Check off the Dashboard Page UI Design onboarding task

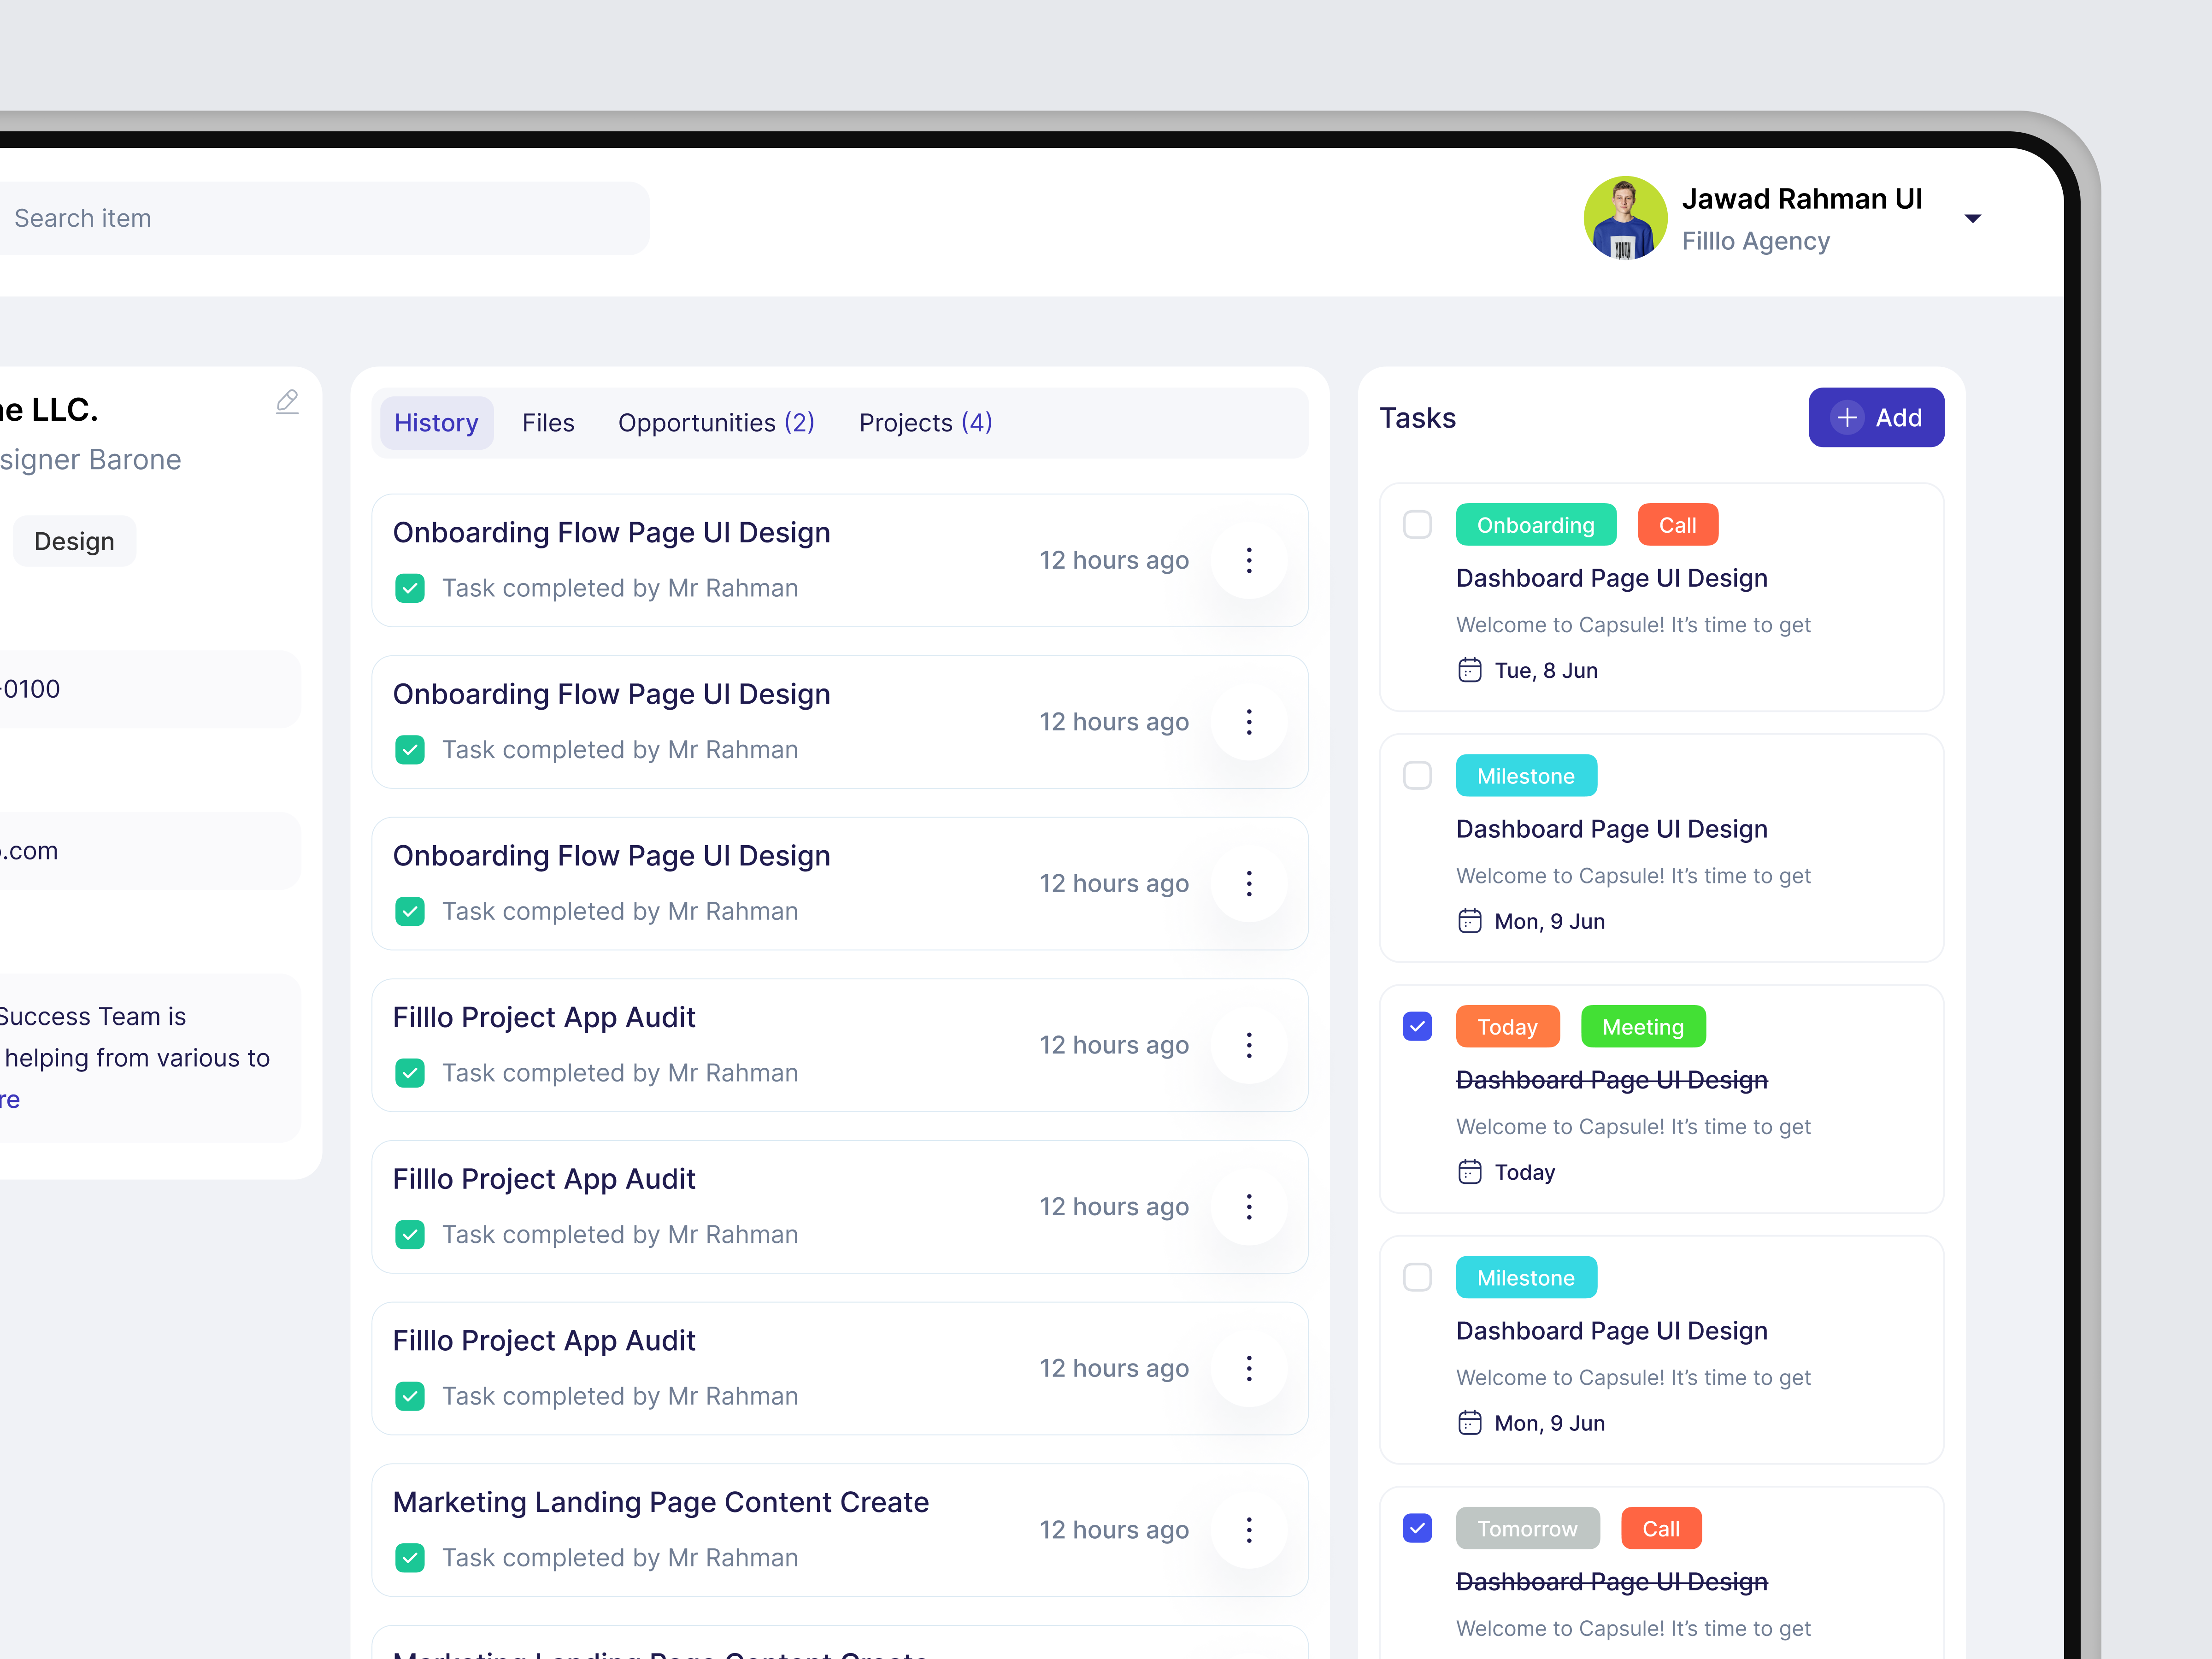pos(1417,524)
